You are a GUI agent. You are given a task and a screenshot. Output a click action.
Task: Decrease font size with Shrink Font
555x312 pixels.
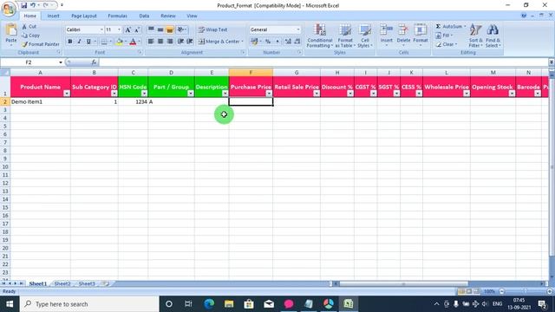(137, 29)
